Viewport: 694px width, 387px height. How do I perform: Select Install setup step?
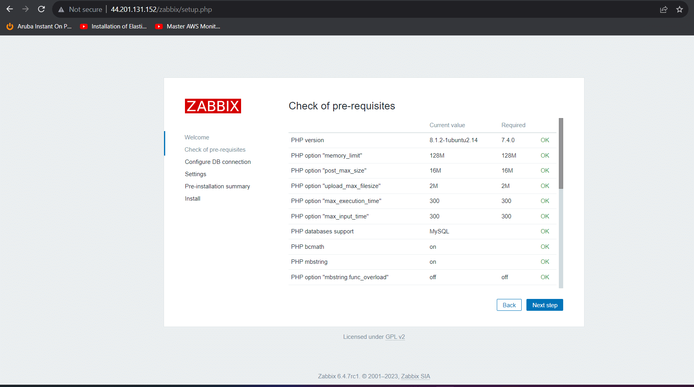(192, 199)
